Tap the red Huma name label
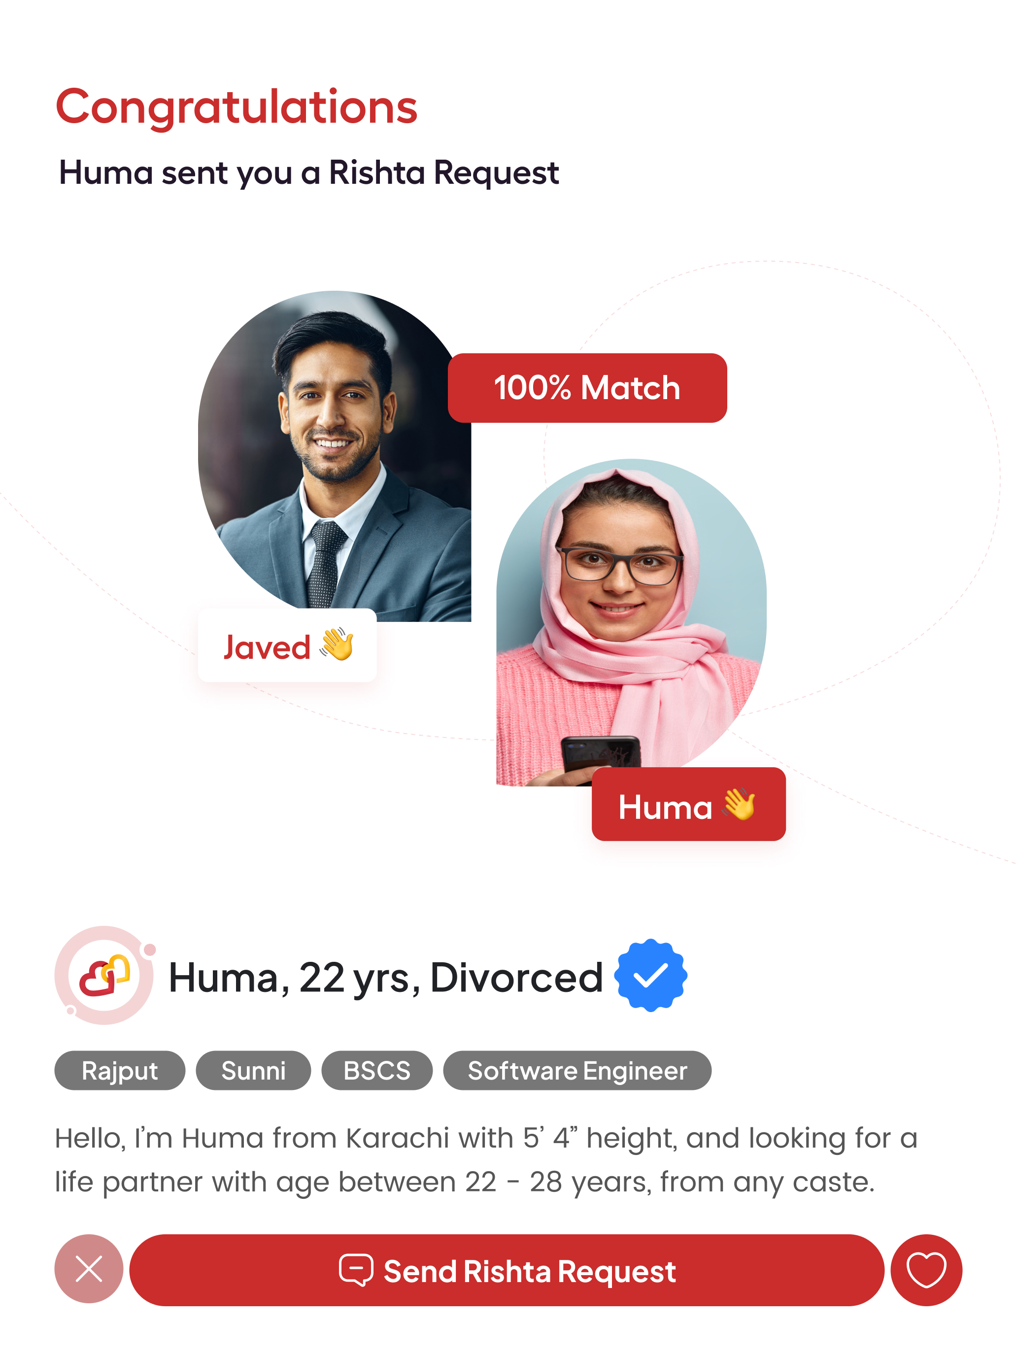This screenshot has width=1017, height=1356. [x=688, y=804]
